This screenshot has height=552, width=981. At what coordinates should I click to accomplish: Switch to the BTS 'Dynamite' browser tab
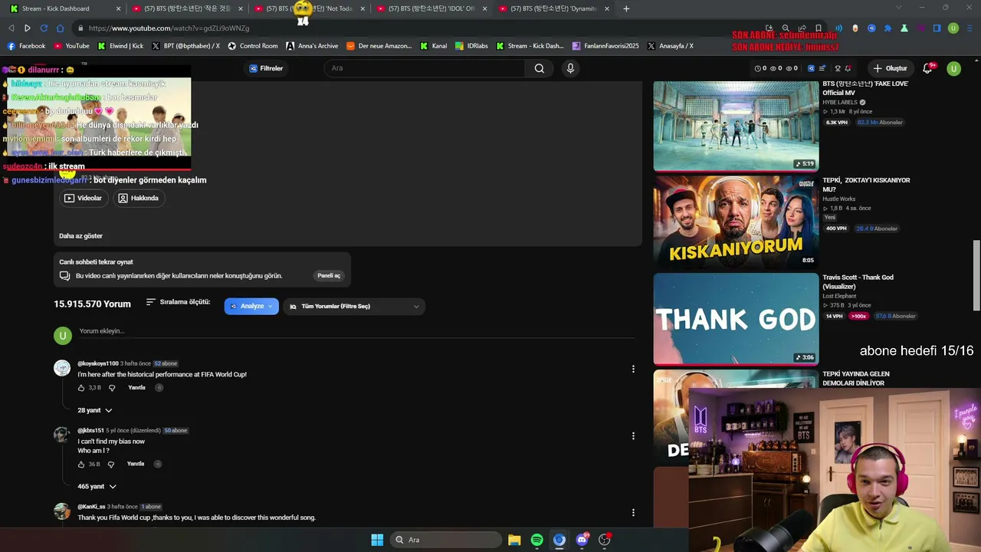pos(554,8)
